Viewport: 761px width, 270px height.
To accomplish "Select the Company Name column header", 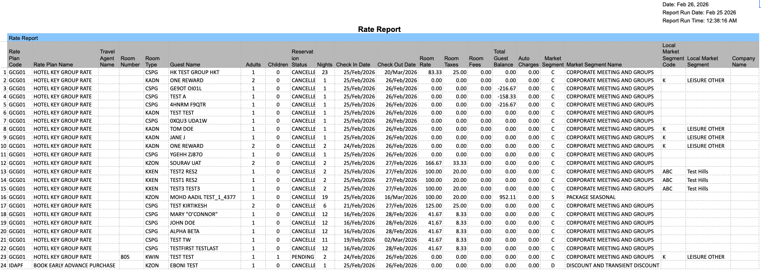I will pos(743,62).
